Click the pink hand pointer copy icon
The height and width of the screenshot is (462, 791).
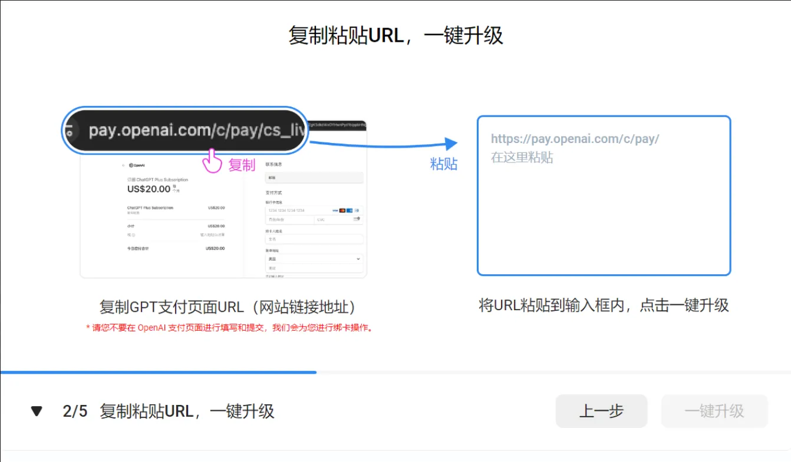click(212, 161)
